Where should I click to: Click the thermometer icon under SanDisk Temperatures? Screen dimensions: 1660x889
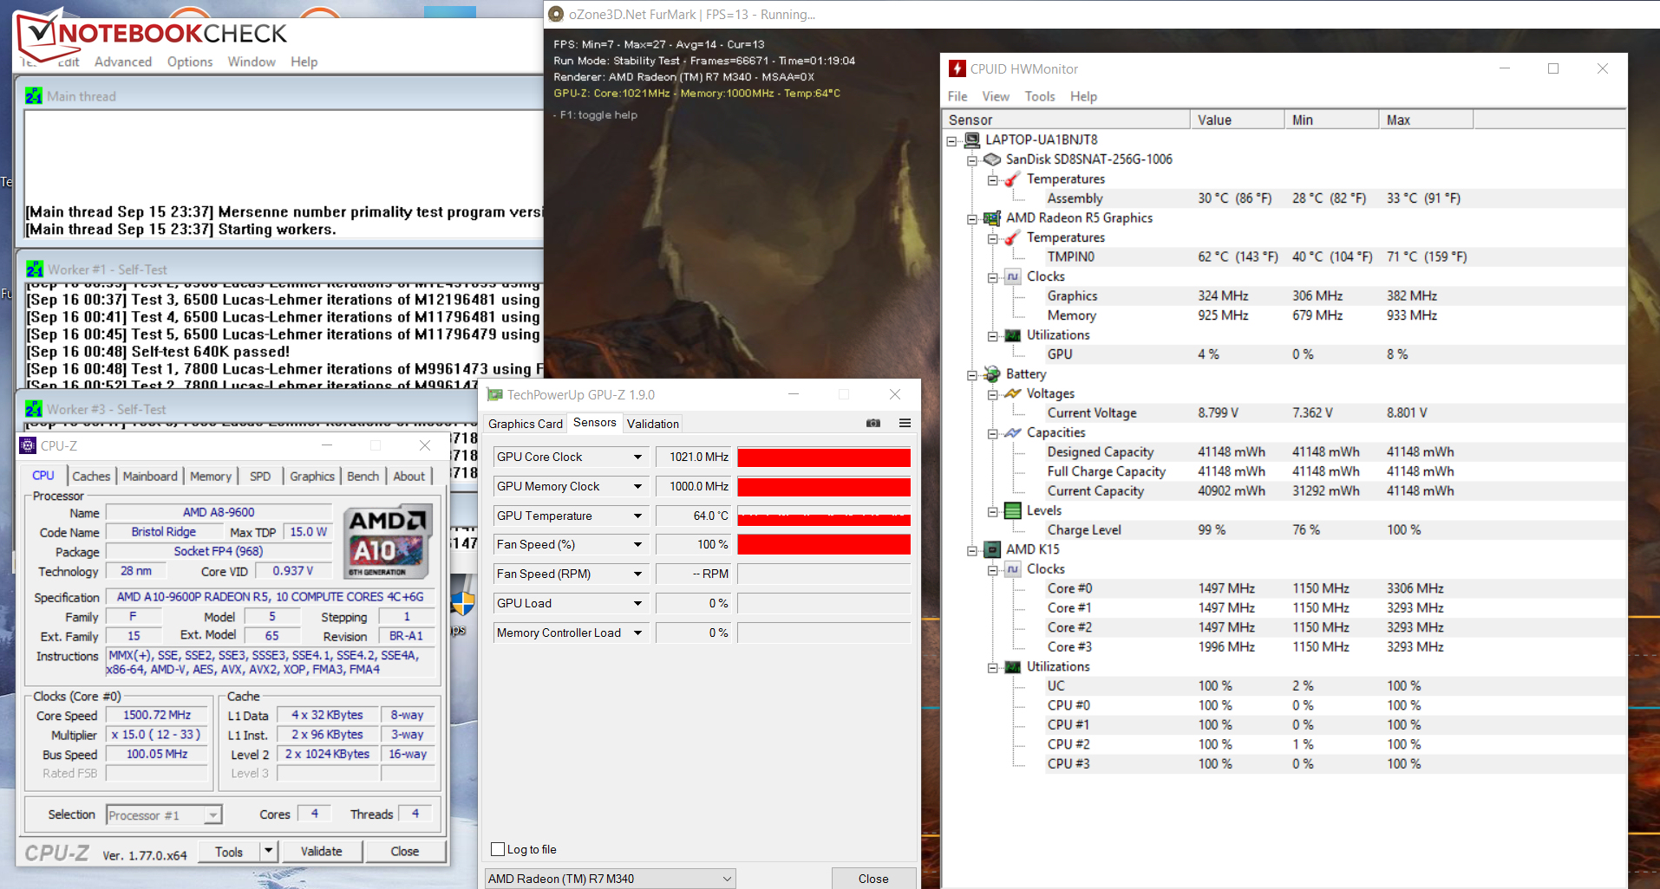[1012, 179]
